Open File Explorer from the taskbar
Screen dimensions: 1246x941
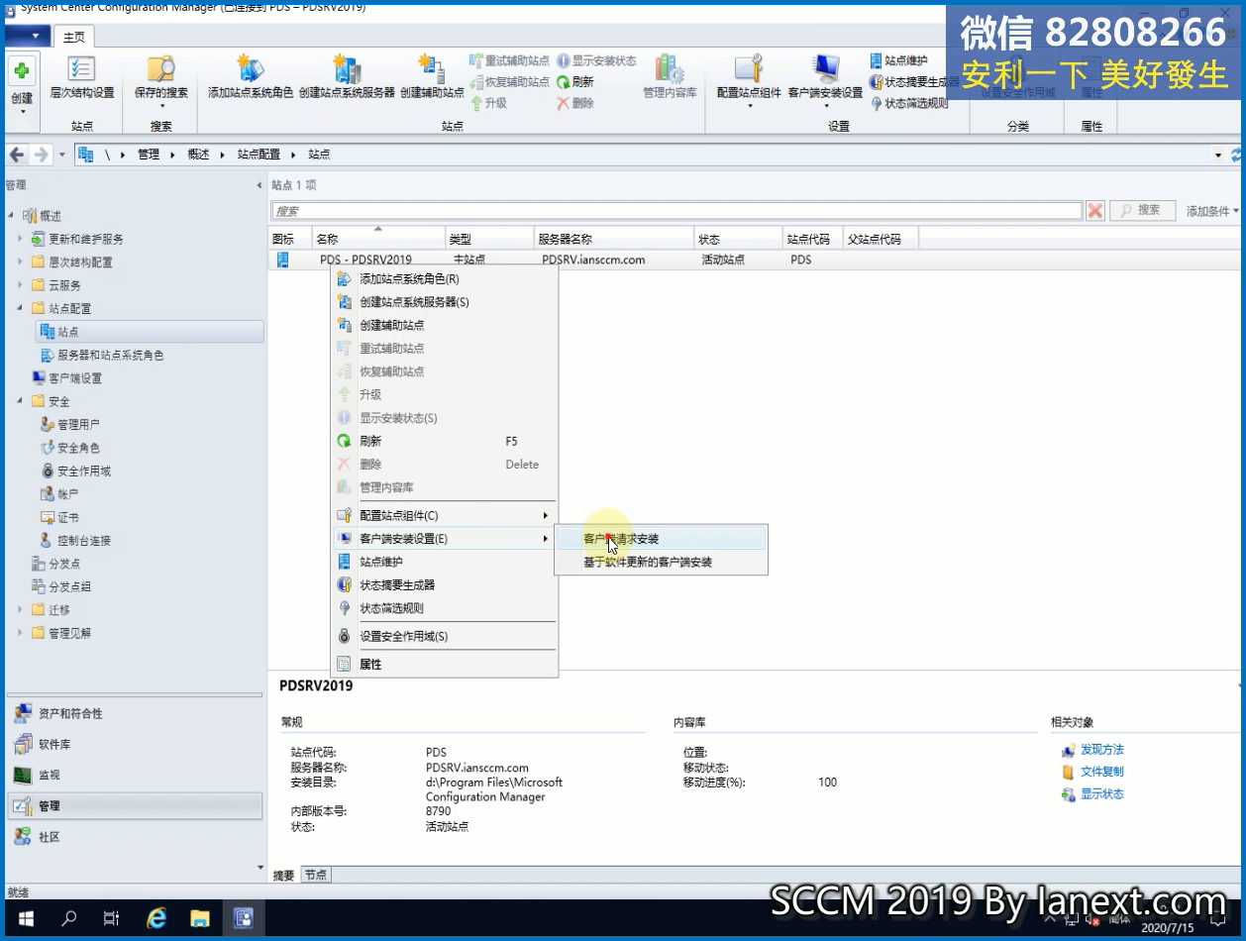click(199, 918)
